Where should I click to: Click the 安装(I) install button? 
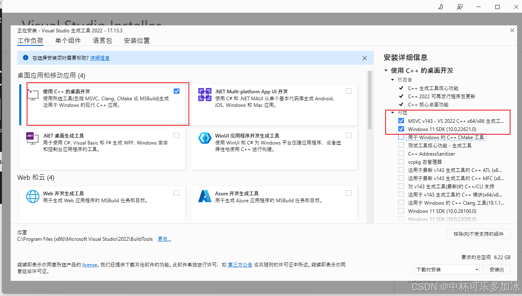[x=496, y=269]
